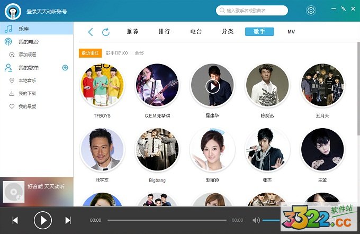Open the TFBOYS artist photo
The image size is (360, 234).
(102, 85)
